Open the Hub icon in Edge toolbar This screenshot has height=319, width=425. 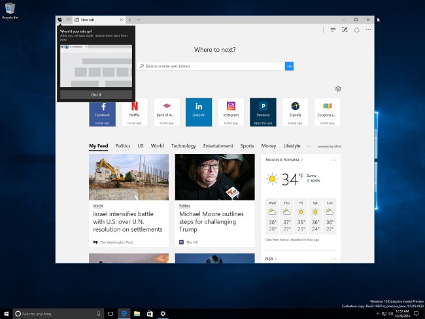pyautogui.click(x=333, y=30)
